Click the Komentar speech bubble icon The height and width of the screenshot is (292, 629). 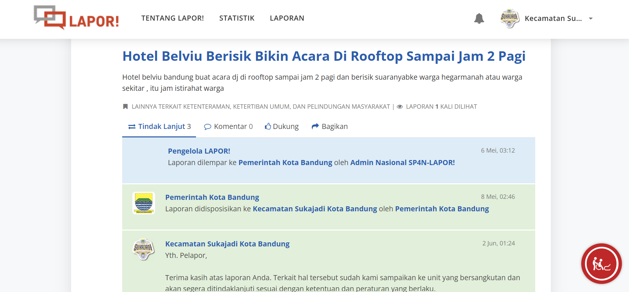click(x=208, y=127)
